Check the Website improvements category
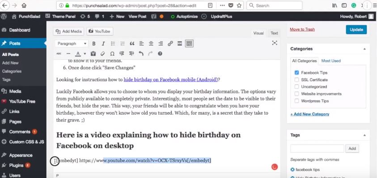Image resolution: width=377 pixels, height=178 pixels. click(x=297, y=94)
